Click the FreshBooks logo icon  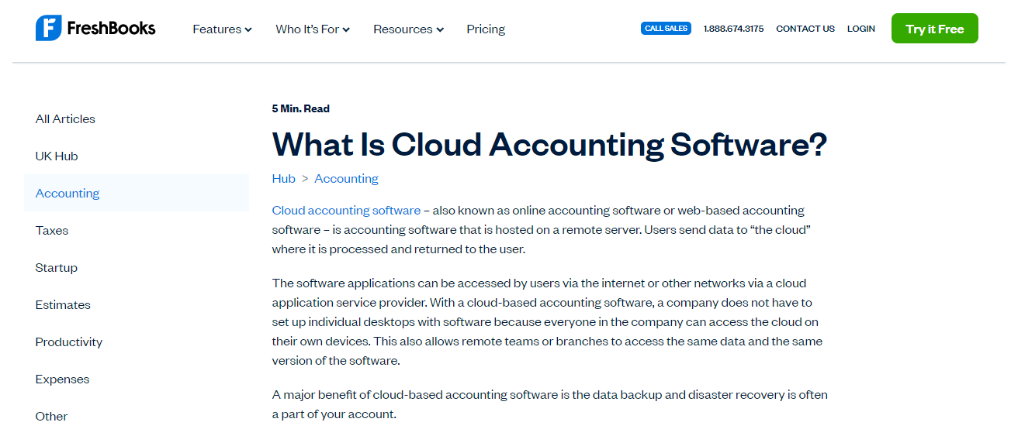[48, 29]
